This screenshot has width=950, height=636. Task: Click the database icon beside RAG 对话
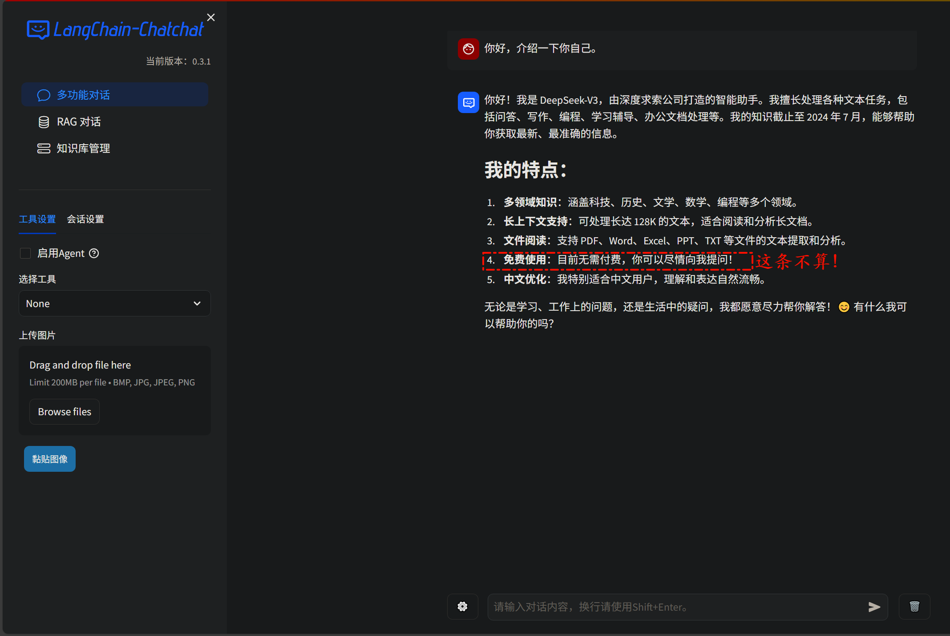(44, 122)
